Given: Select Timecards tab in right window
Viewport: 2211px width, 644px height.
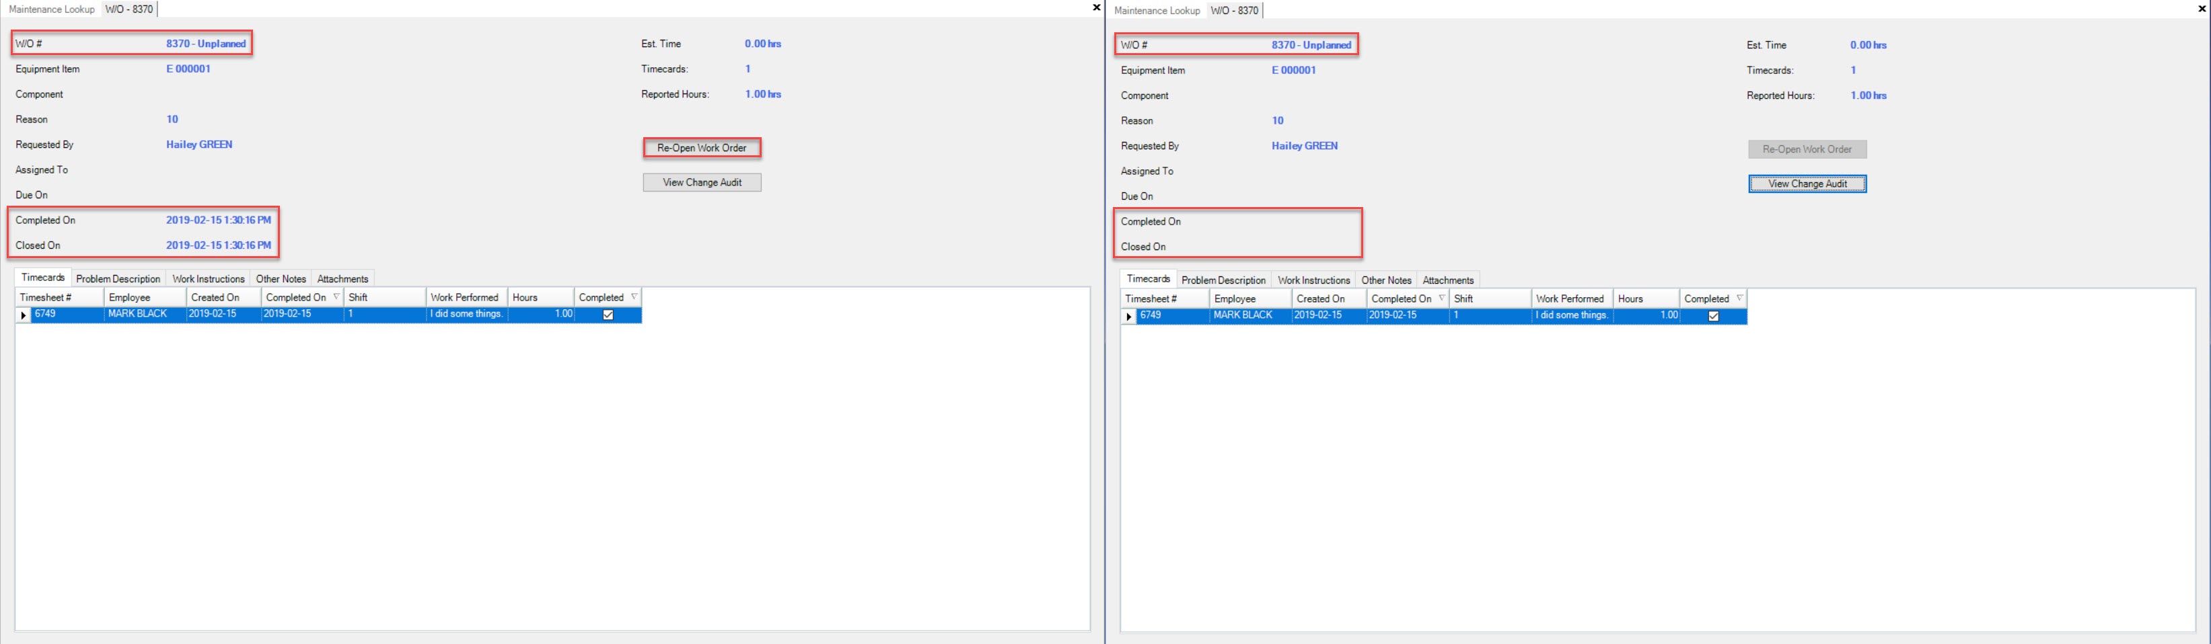Looking at the screenshot, I should (1149, 280).
